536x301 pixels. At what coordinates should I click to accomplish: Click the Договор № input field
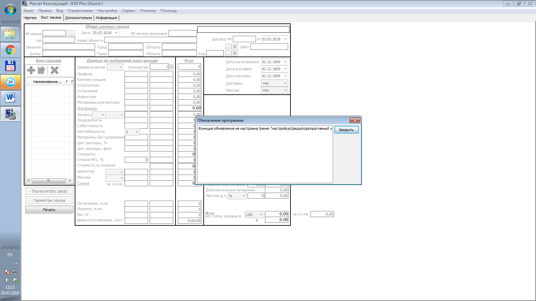(244, 39)
